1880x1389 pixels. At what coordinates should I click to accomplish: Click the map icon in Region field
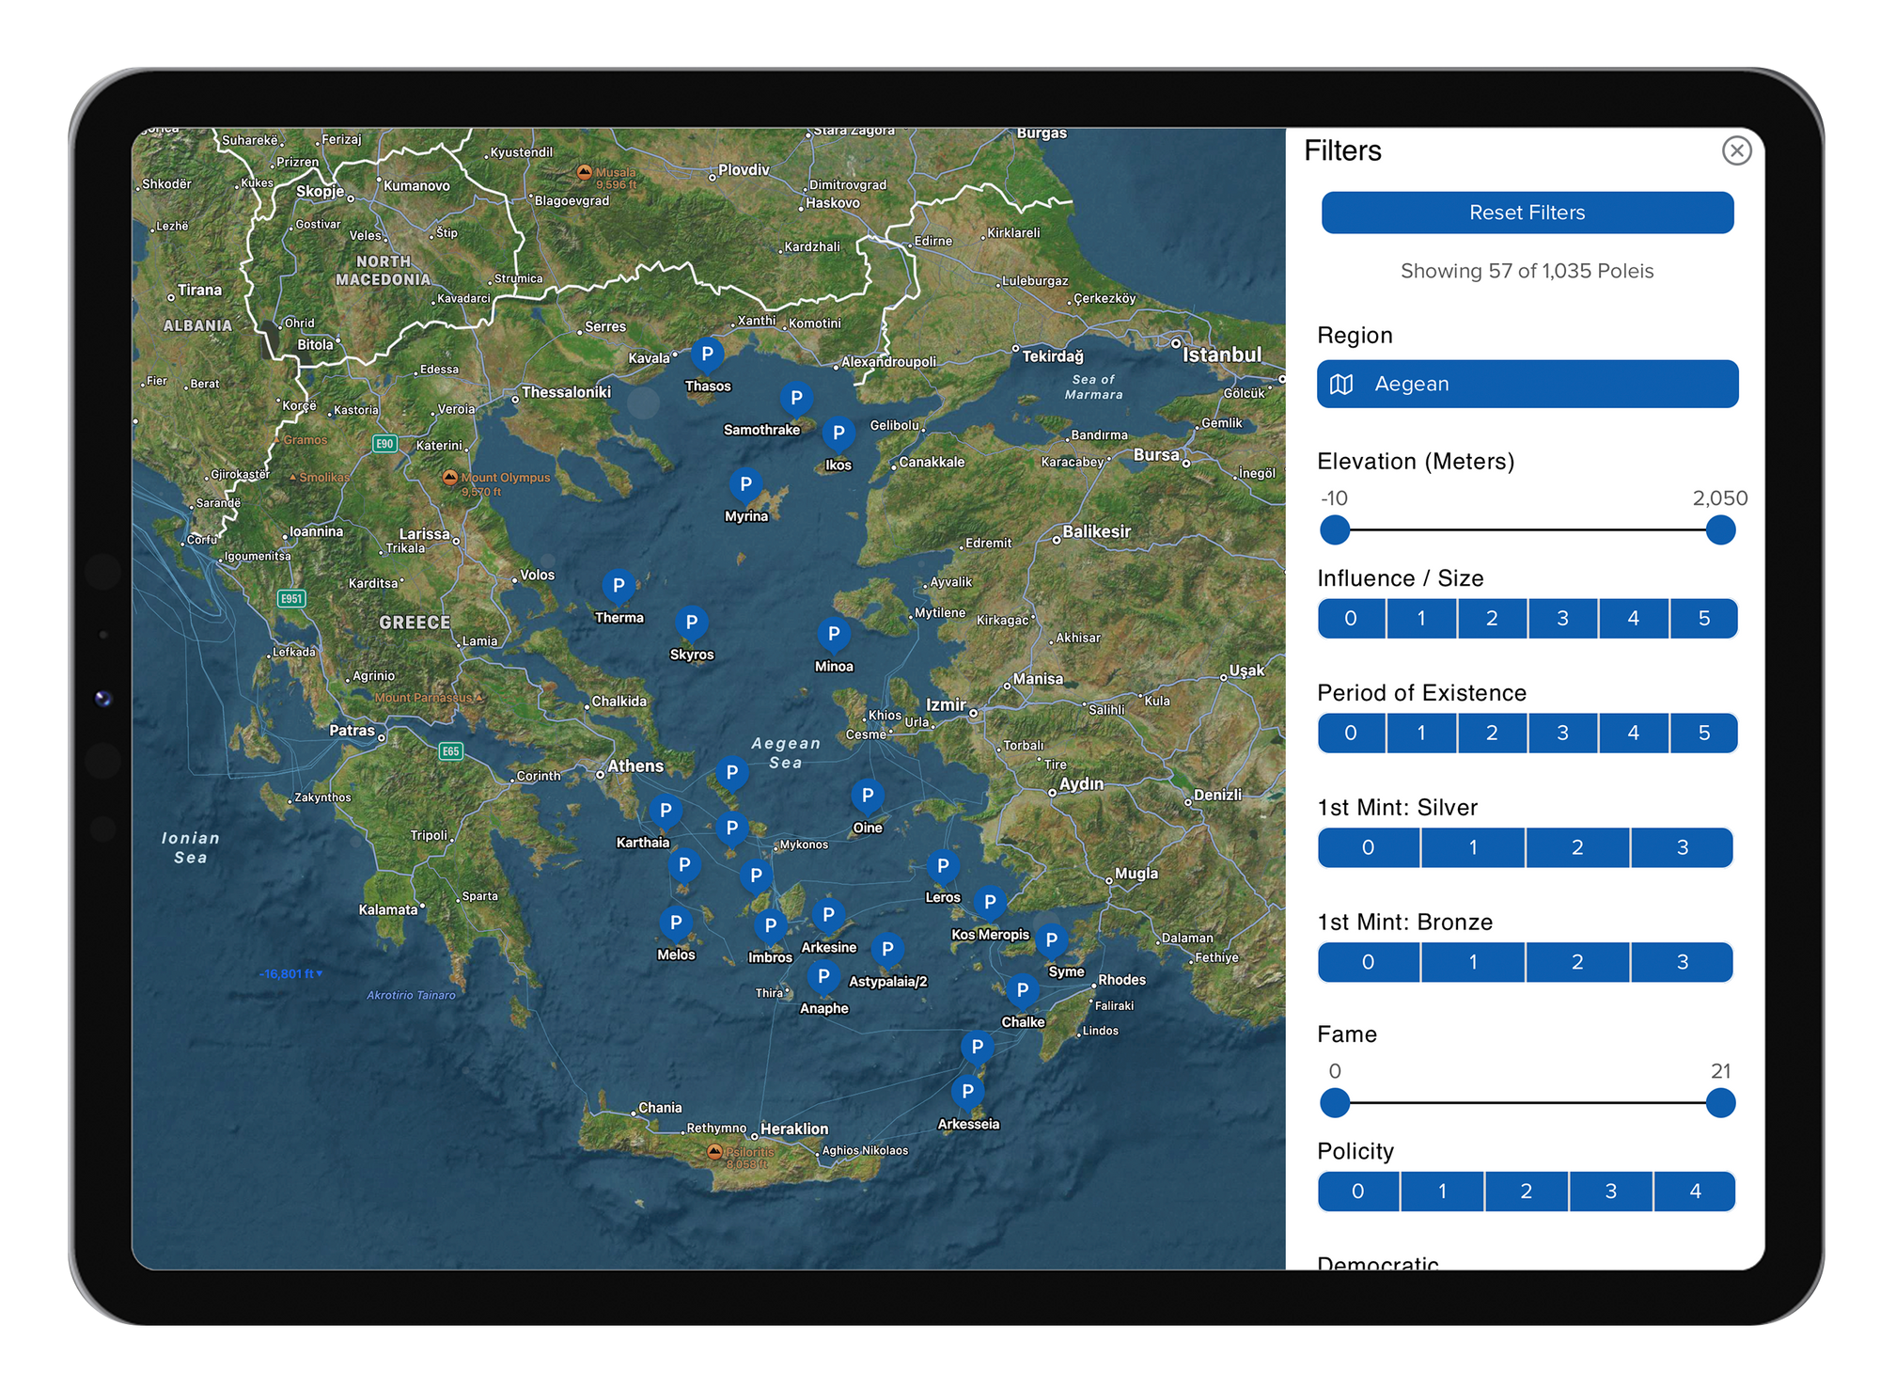click(1341, 384)
